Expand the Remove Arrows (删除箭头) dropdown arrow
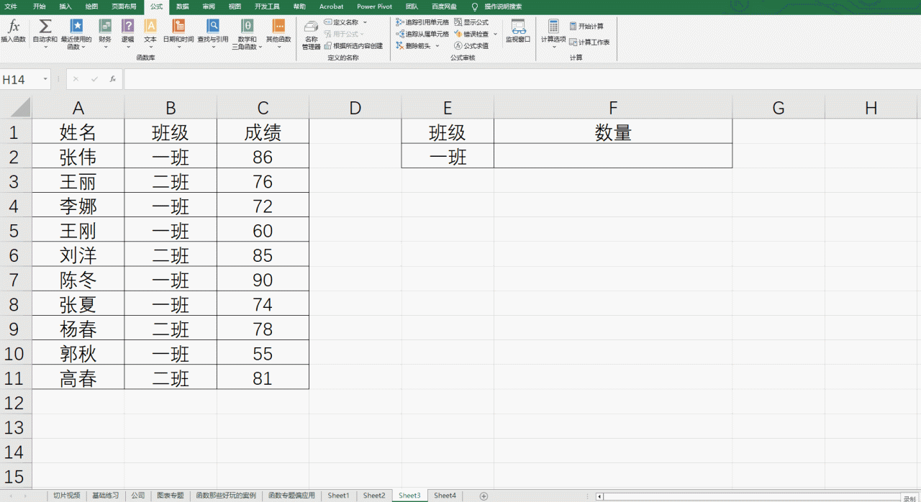The width and height of the screenshot is (921, 502). [x=437, y=45]
